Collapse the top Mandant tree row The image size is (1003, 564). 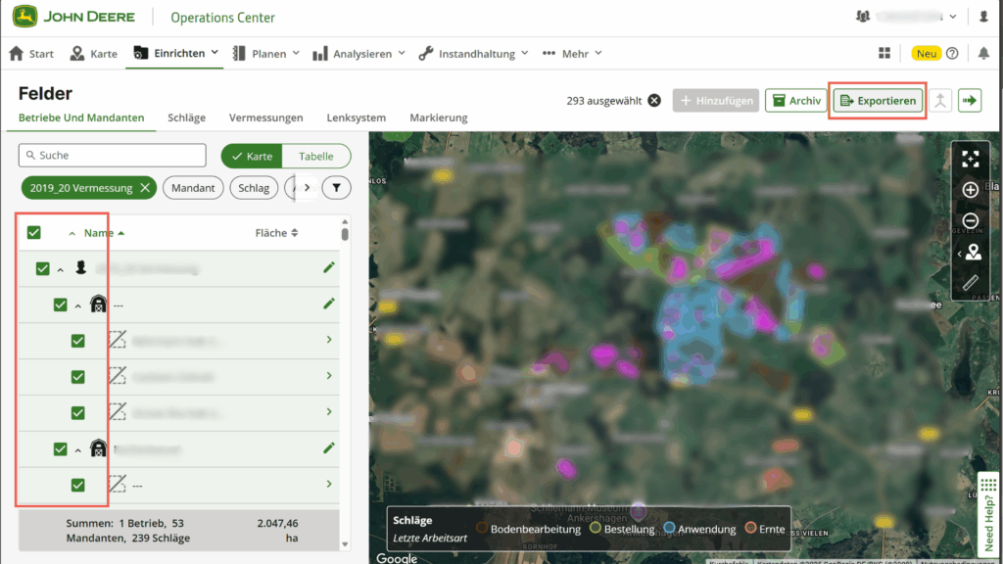pos(60,268)
